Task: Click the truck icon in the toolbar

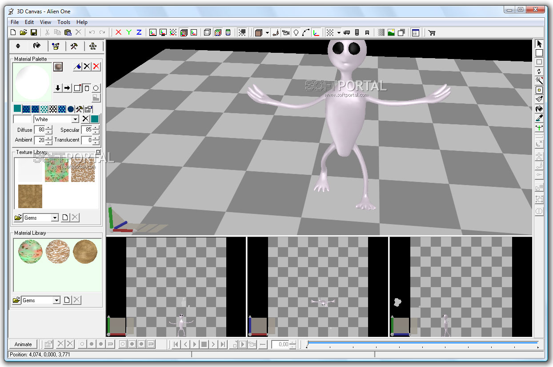Action: point(347,32)
